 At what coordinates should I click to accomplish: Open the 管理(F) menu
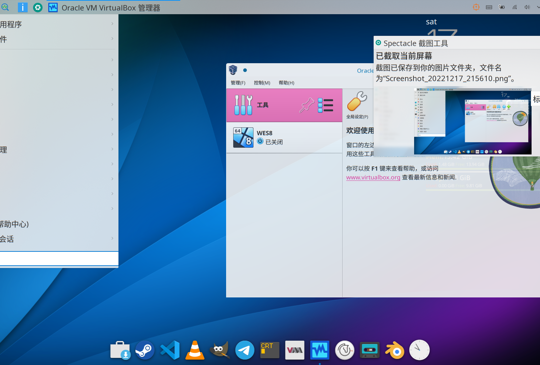[238, 82]
